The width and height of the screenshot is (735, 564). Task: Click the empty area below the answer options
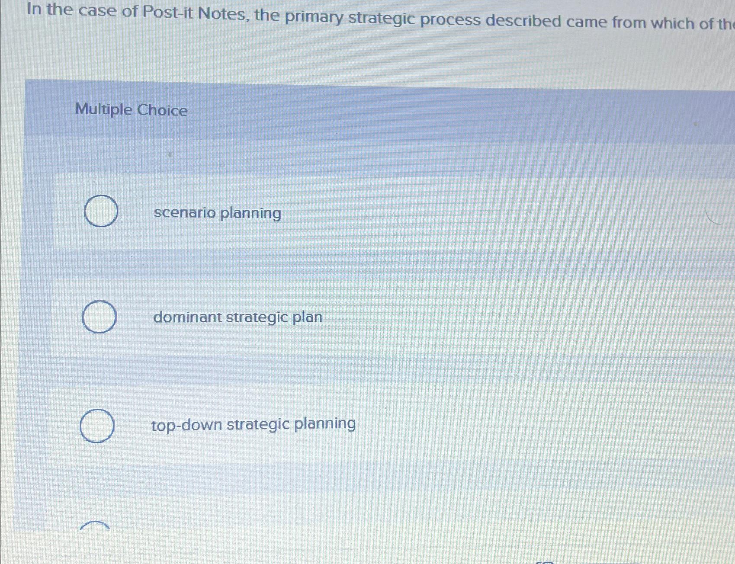pos(346,484)
